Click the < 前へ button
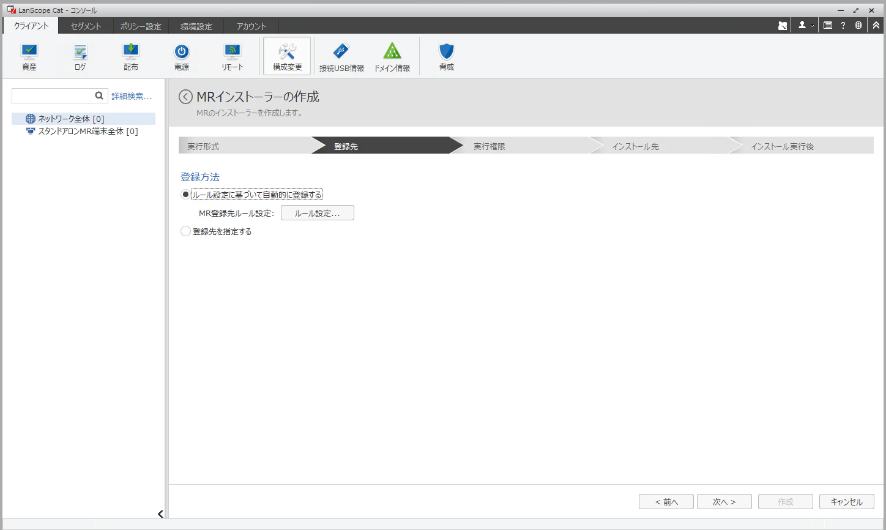The image size is (886, 530). click(x=666, y=502)
